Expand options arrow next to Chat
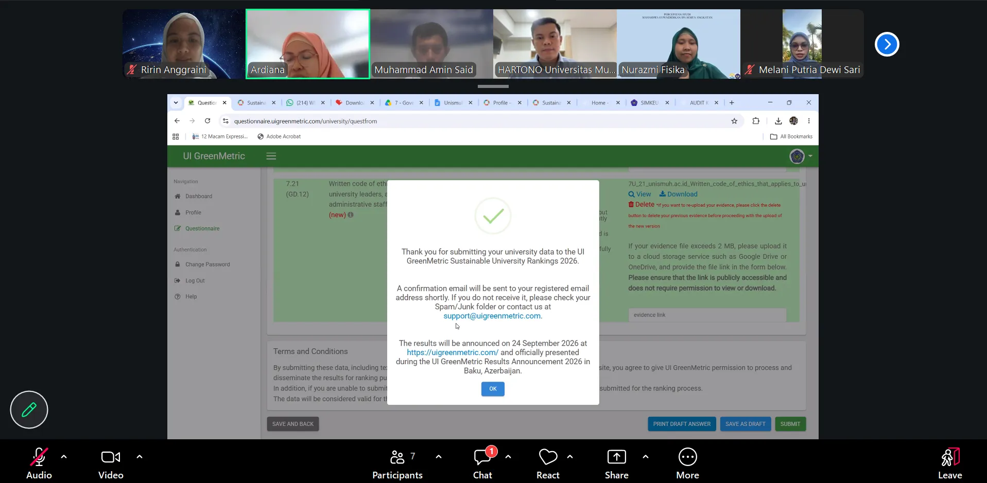The image size is (987, 483). point(508,456)
